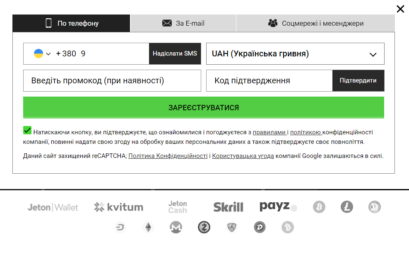Viewport: 409px width, 262px height.
Task: Click the Ethereum diamond icon
Action: pos(148,227)
